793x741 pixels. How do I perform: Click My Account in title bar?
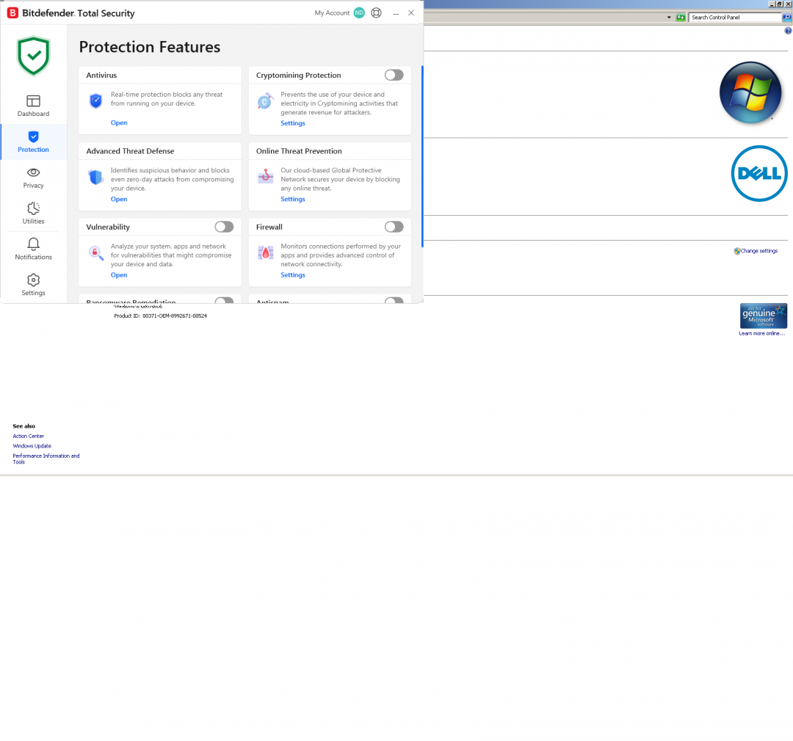[332, 13]
